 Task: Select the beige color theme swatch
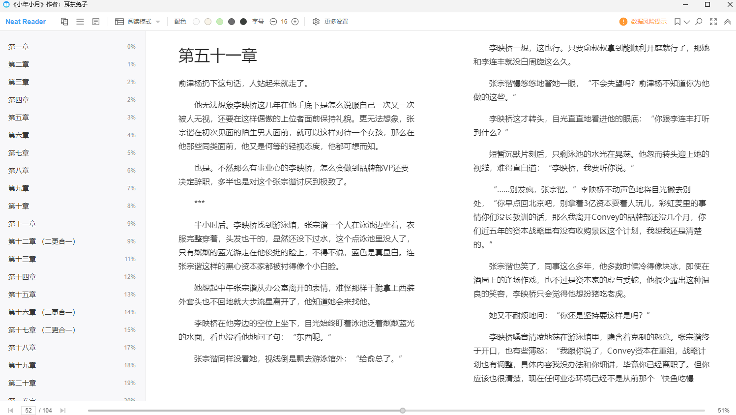tap(208, 22)
